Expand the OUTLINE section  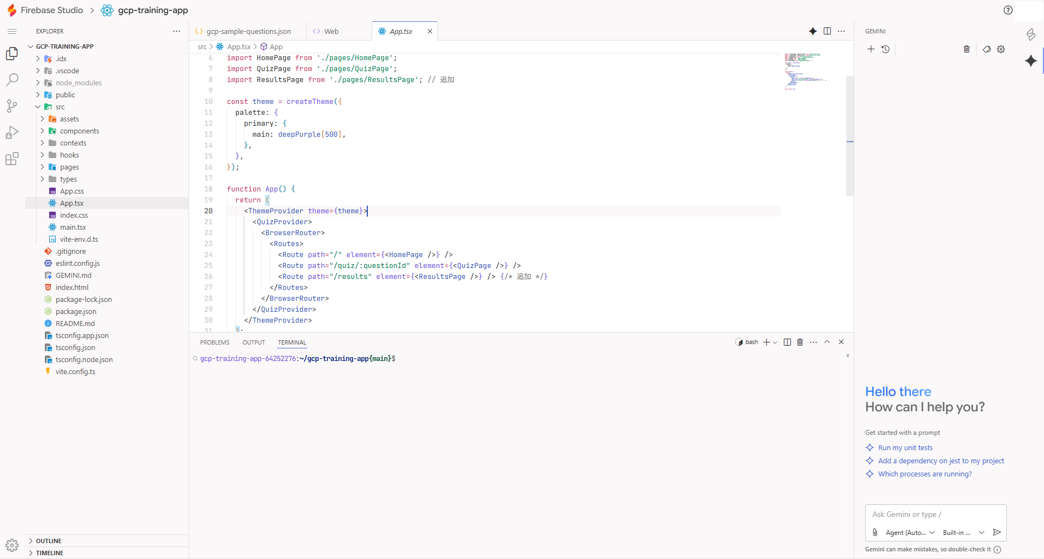coord(49,541)
